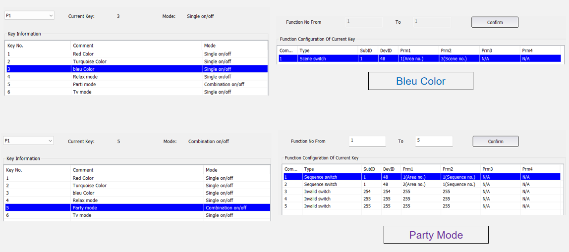Select 'Tv mode' row in the key 3 panel
This screenshot has height=252, width=569.
coord(137,92)
